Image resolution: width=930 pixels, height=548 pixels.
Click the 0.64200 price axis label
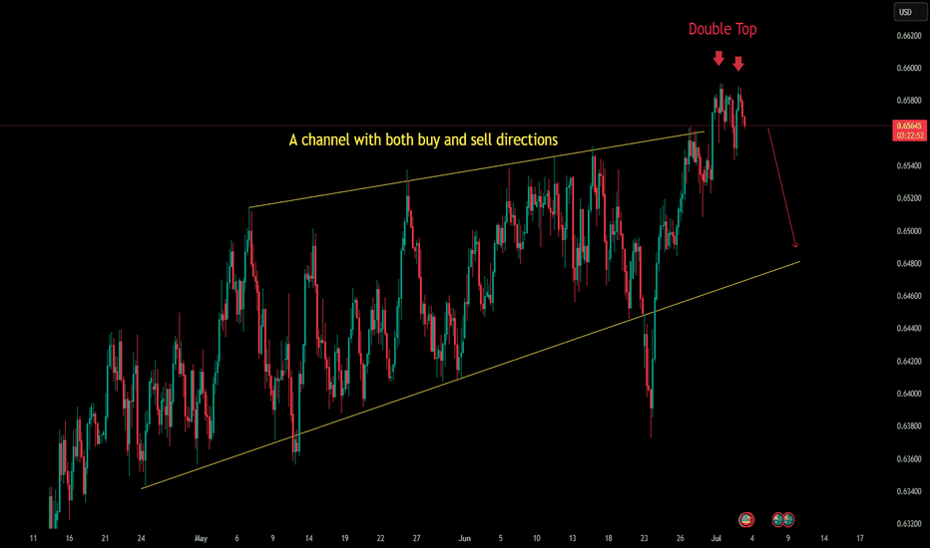pos(909,361)
